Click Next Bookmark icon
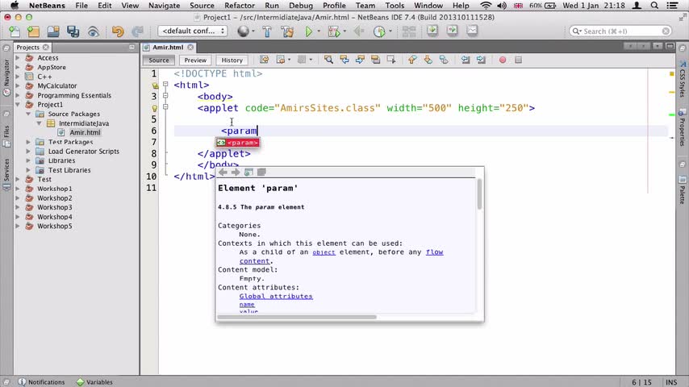Viewport: 689px width, 387px height. [x=428, y=60]
